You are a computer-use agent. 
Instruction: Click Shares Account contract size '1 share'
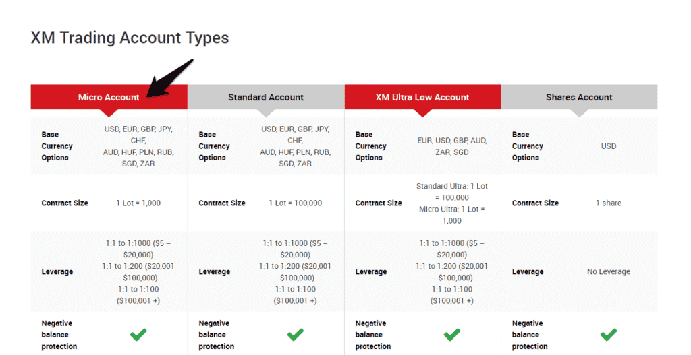(x=609, y=203)
